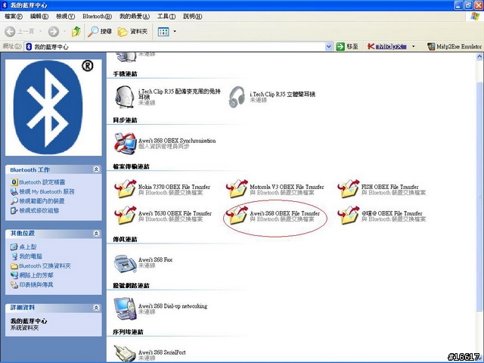The width and height of the screenshot is (484, 363).
Task: Open dropdown arrow next to Back button
Action: [x=41, y=31]
